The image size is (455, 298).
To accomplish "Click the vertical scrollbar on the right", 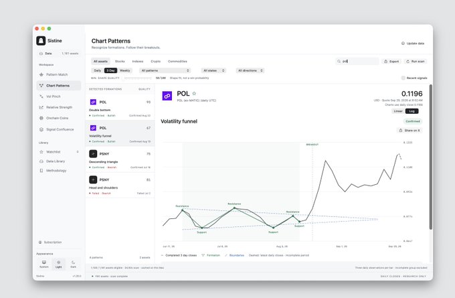I will [x=431, y=157].
